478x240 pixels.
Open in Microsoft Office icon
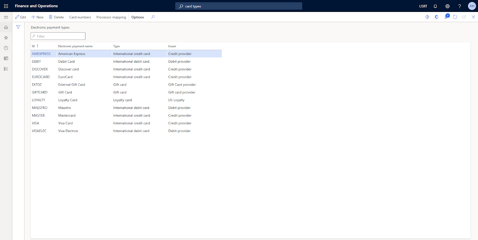437,17
